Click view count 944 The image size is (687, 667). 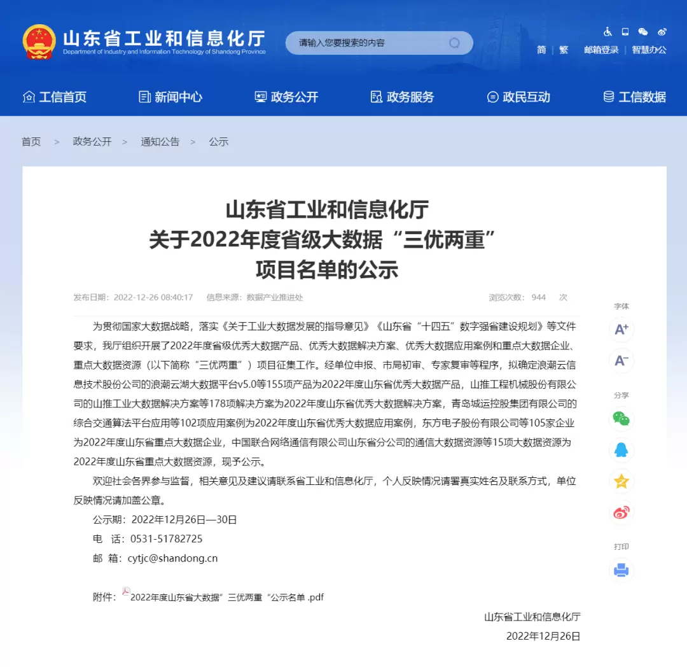(x=539, y=298)
